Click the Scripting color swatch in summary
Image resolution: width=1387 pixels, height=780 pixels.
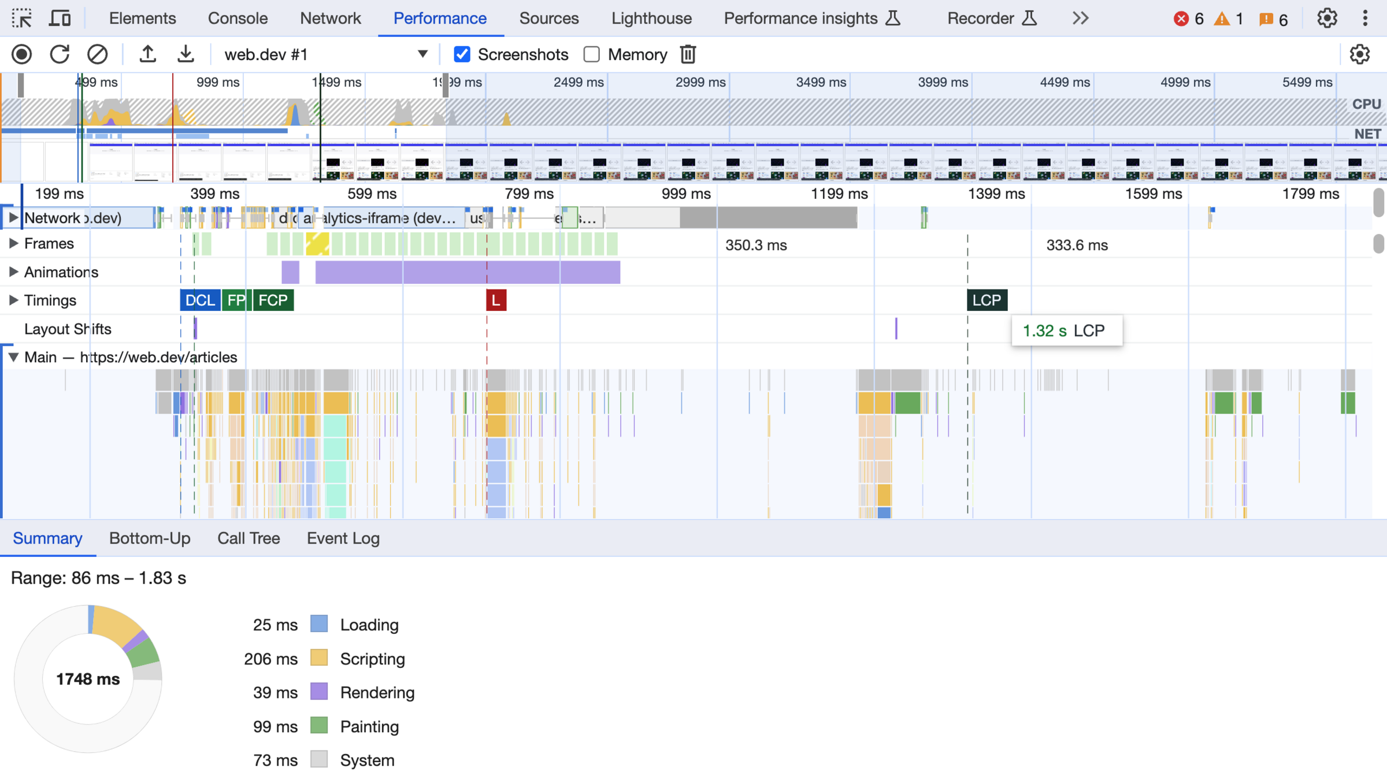coord(319,658)
